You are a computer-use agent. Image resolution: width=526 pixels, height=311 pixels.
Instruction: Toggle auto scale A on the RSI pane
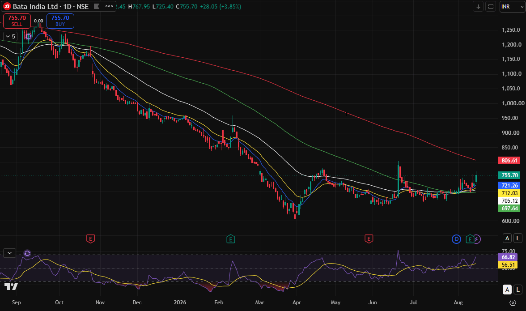507,290
